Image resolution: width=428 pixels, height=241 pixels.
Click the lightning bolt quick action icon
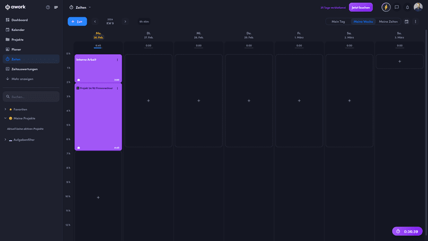[386, 7]
